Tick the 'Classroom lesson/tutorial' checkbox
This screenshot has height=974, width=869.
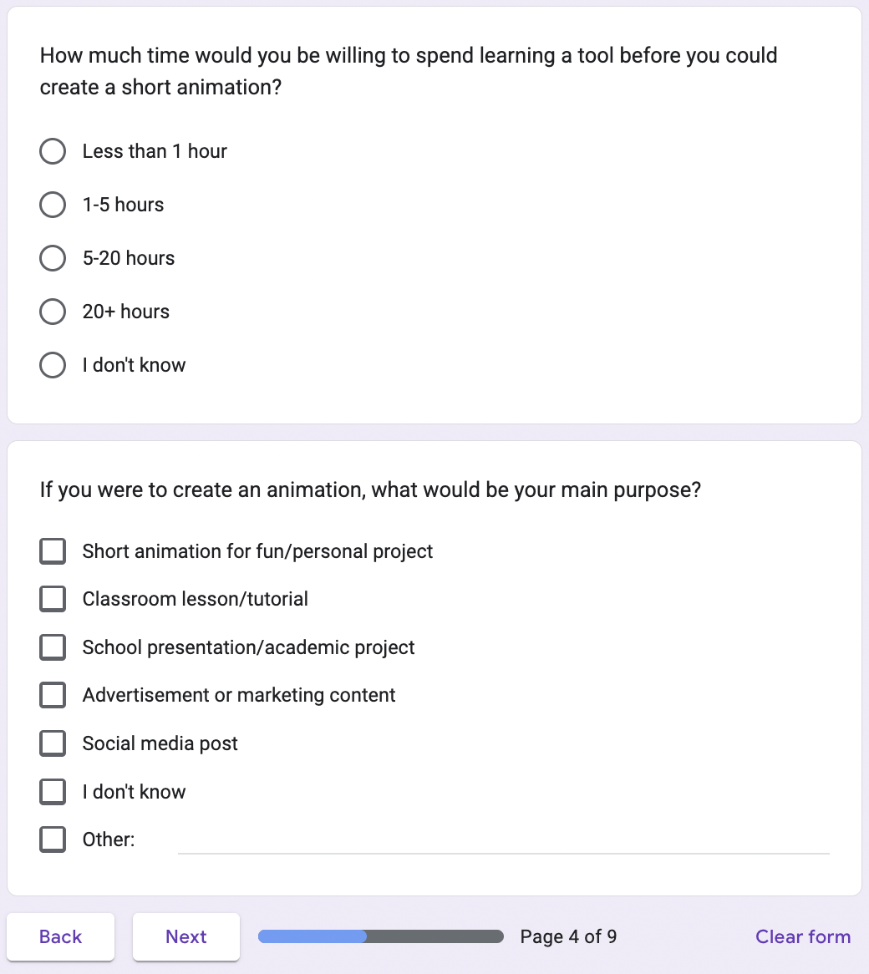(53, 599)
